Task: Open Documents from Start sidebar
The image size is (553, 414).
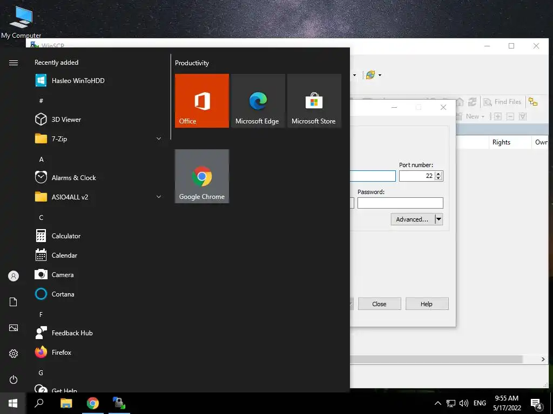Action: [14, 302]
